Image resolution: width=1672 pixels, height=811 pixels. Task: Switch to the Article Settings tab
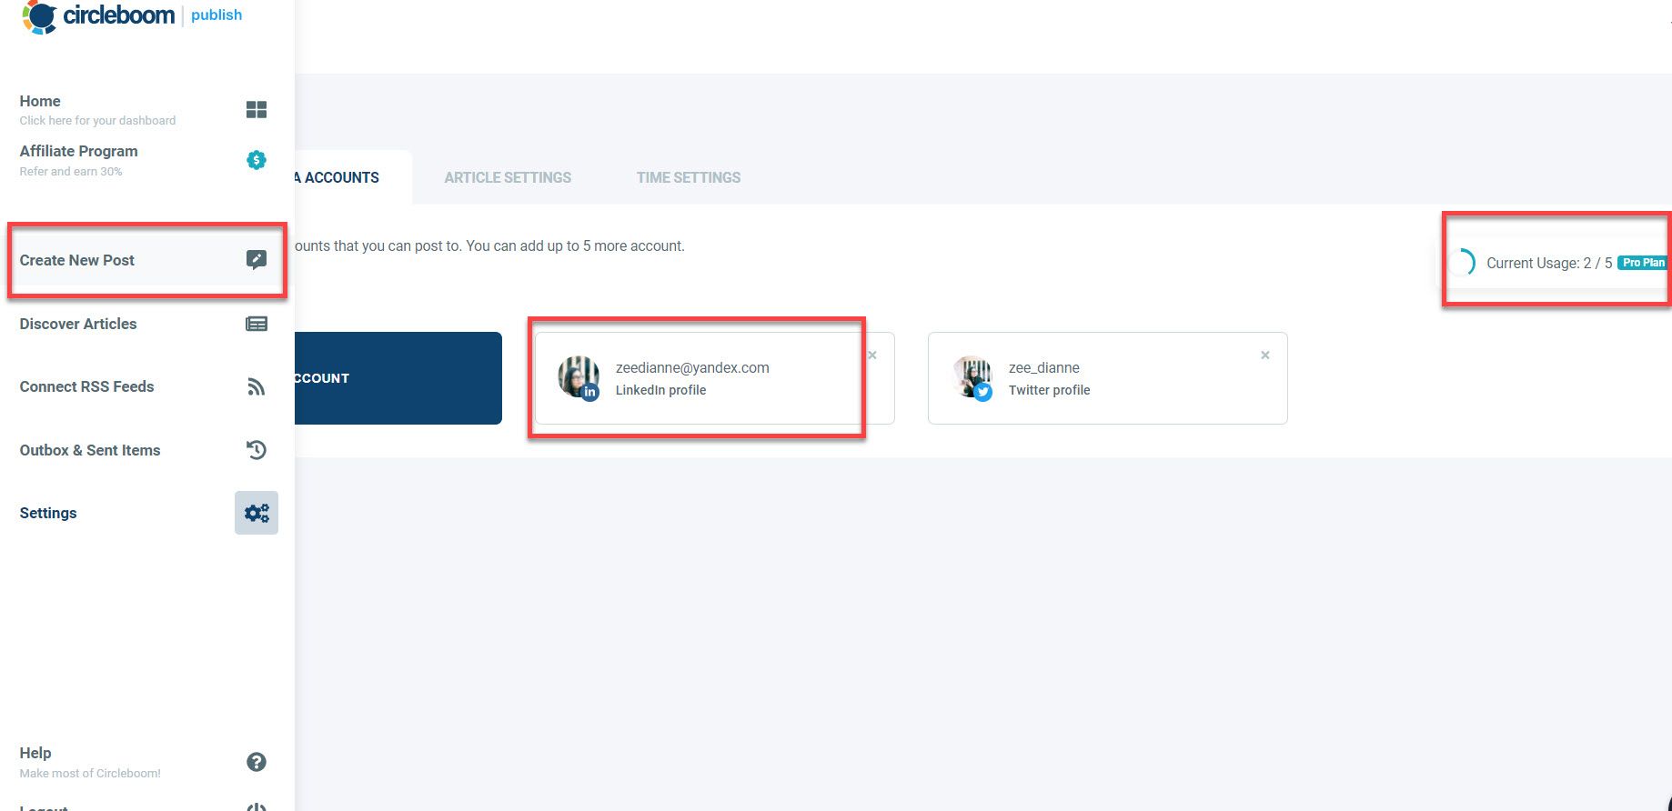tap(508, 177)
